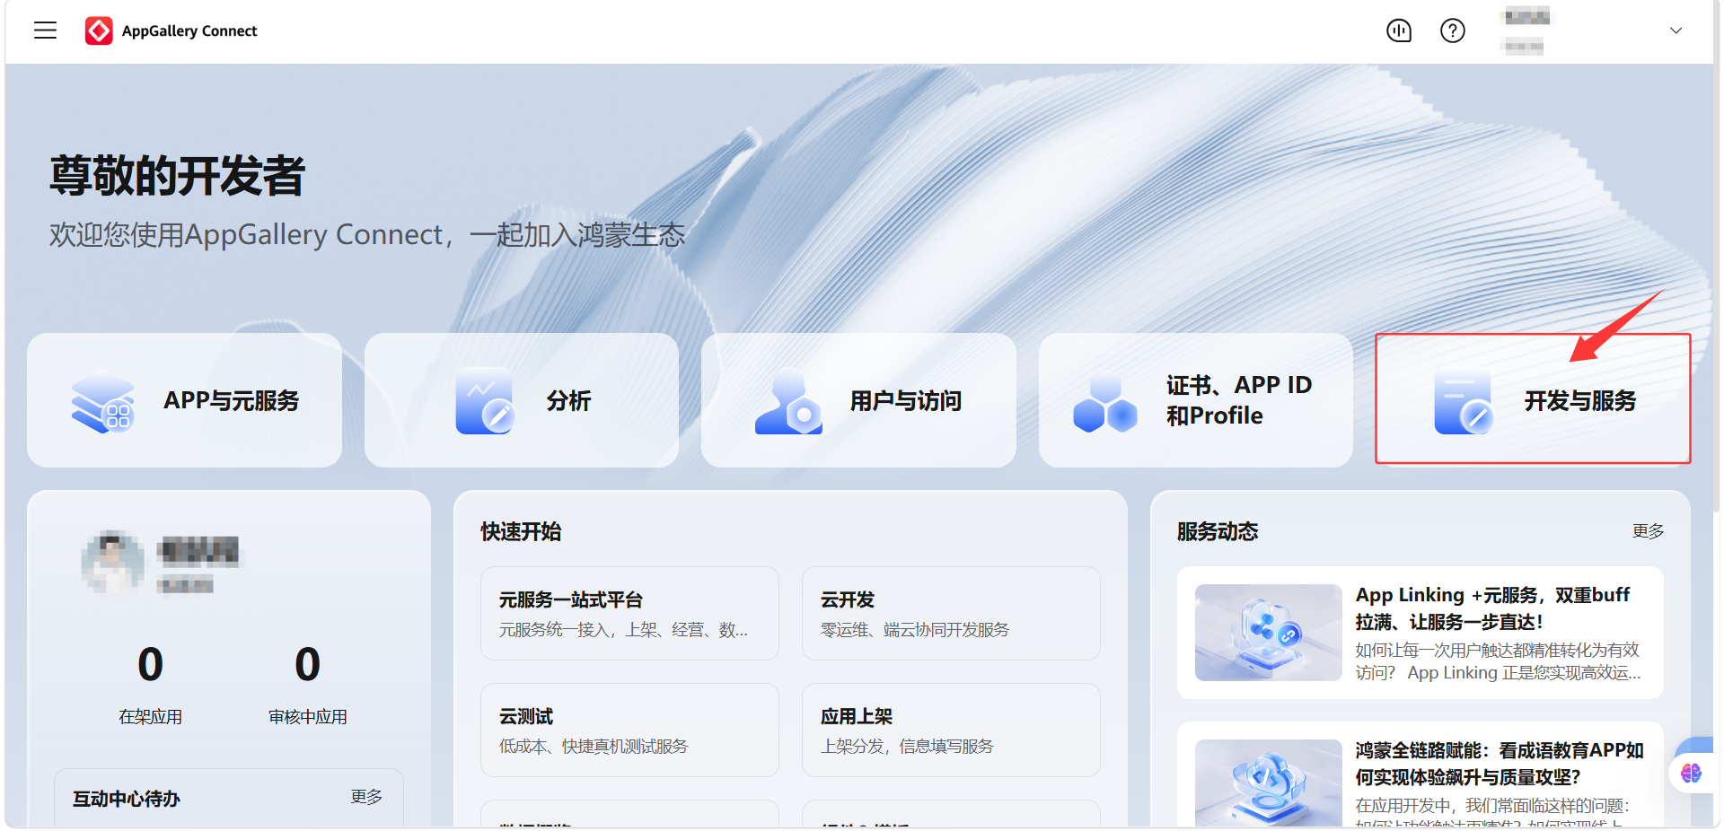Open the 用户与访问 card
This screenshot has height=831, width=1724.
tap(858, 400)
